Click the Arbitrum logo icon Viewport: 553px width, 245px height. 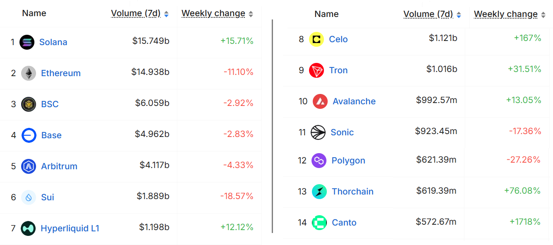click(x=29, y=166)
